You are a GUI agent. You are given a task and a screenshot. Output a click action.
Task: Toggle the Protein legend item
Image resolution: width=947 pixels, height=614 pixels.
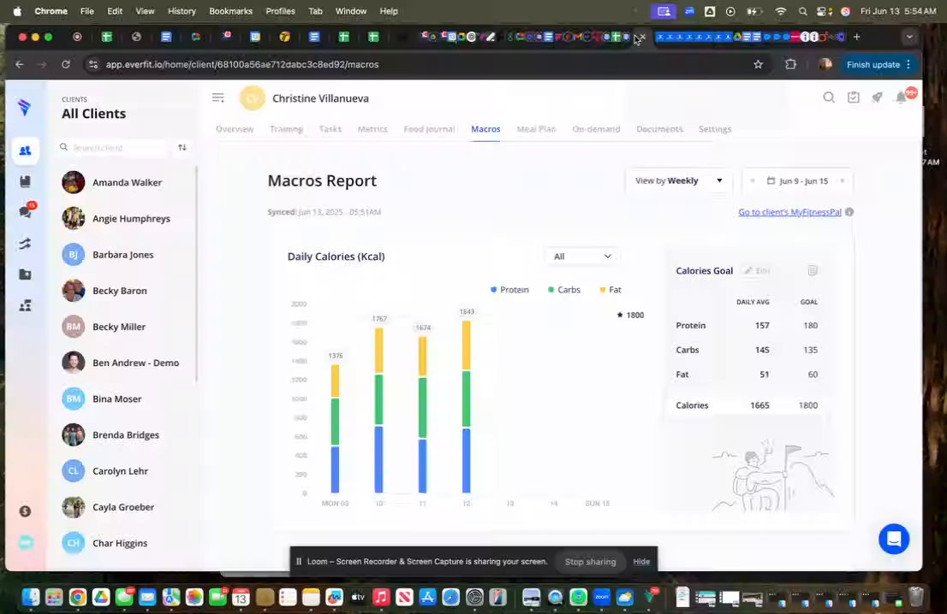(x=509, y=290)
